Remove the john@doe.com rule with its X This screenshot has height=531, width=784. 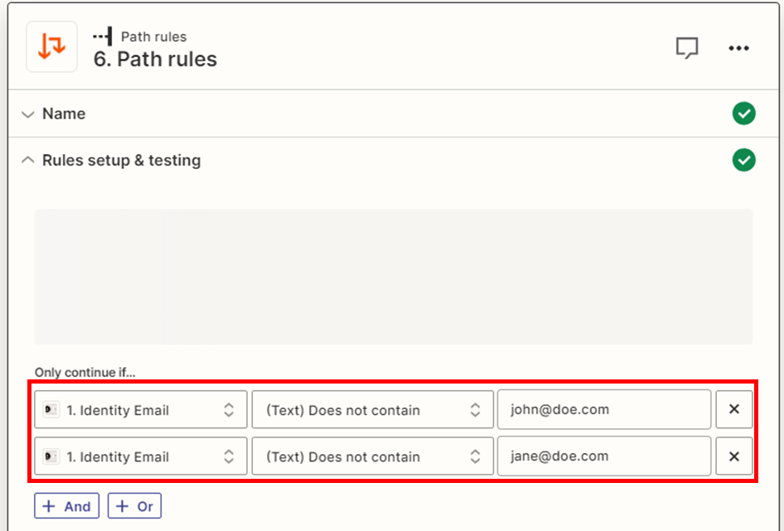click(x=733, y=409)
